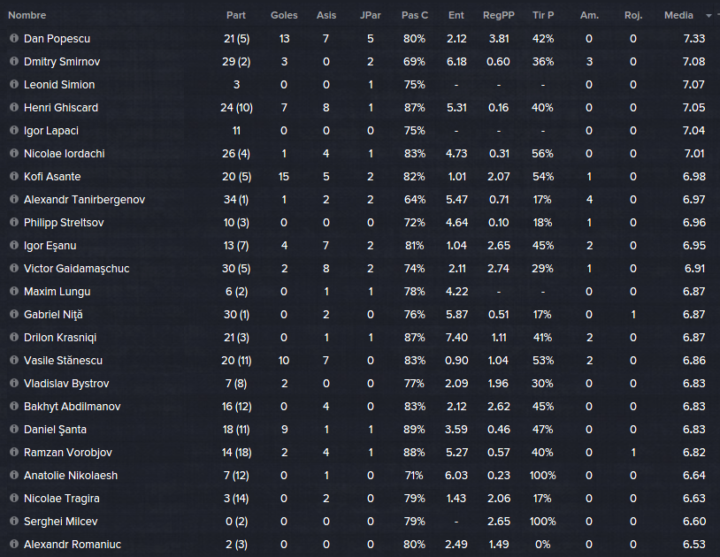Open the info icon beside Kofi Asante
Screen dimensions: 720x557
click(14, 176)
